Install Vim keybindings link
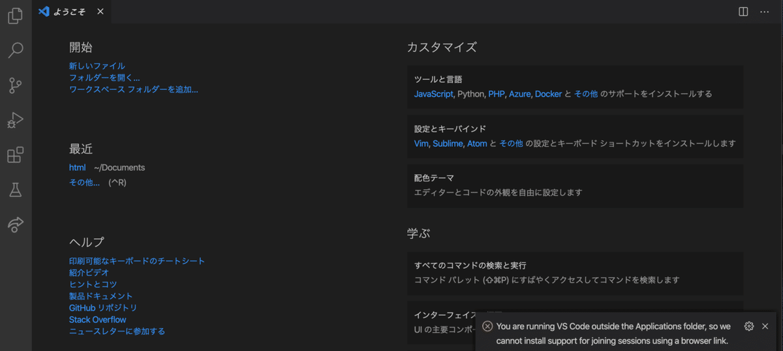Screen dimensions: 783x351 (x=422, y=144)
